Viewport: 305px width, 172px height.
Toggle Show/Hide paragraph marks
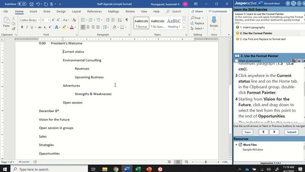pos(127,20)
